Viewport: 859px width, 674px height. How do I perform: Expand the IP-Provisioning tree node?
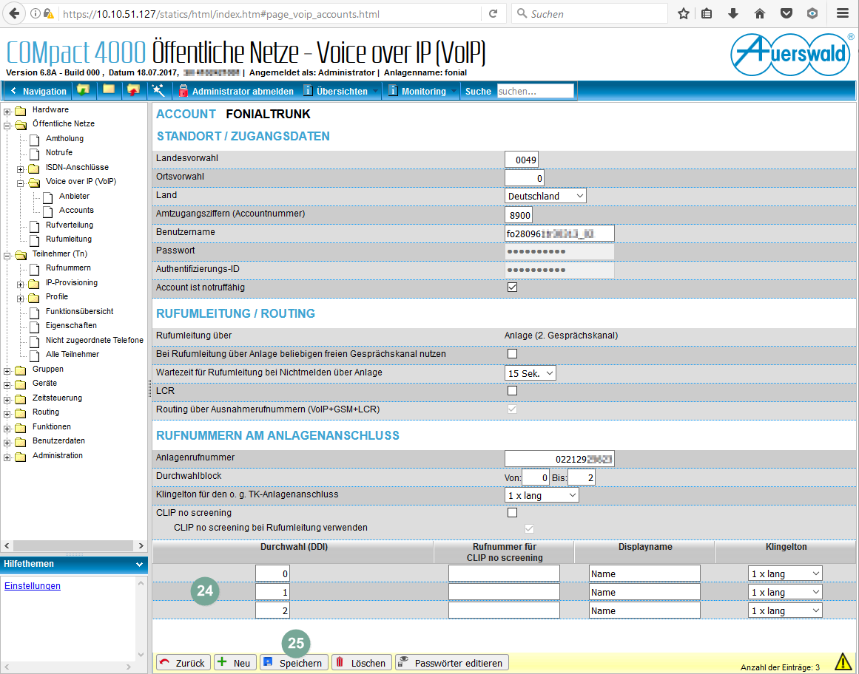tap(20, 285)
